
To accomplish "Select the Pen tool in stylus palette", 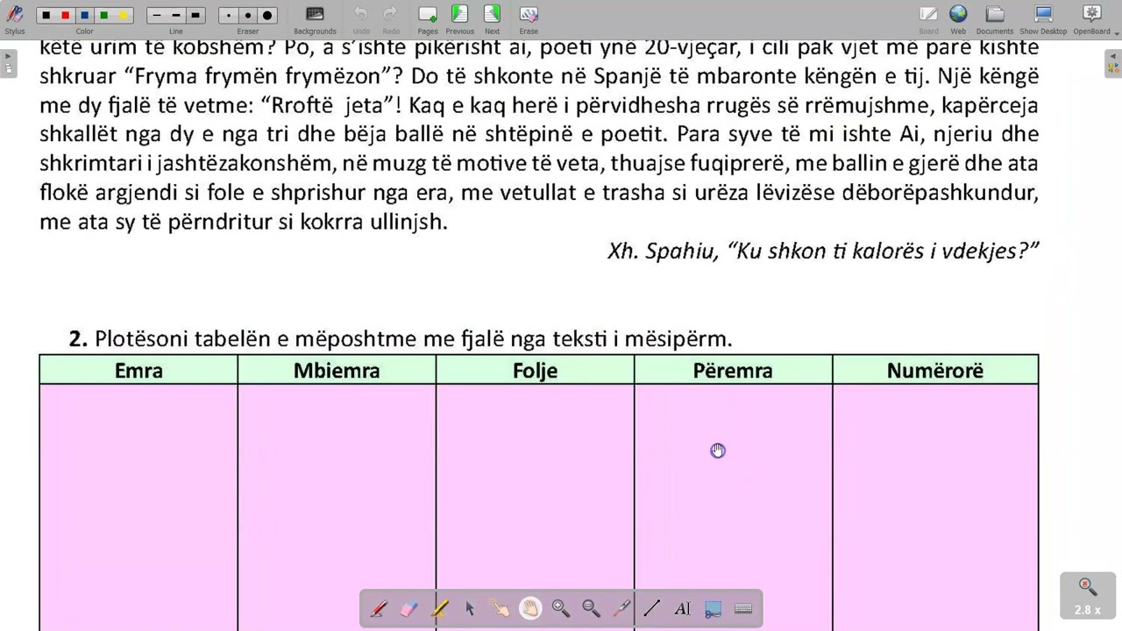I will (x=379, y=609).
